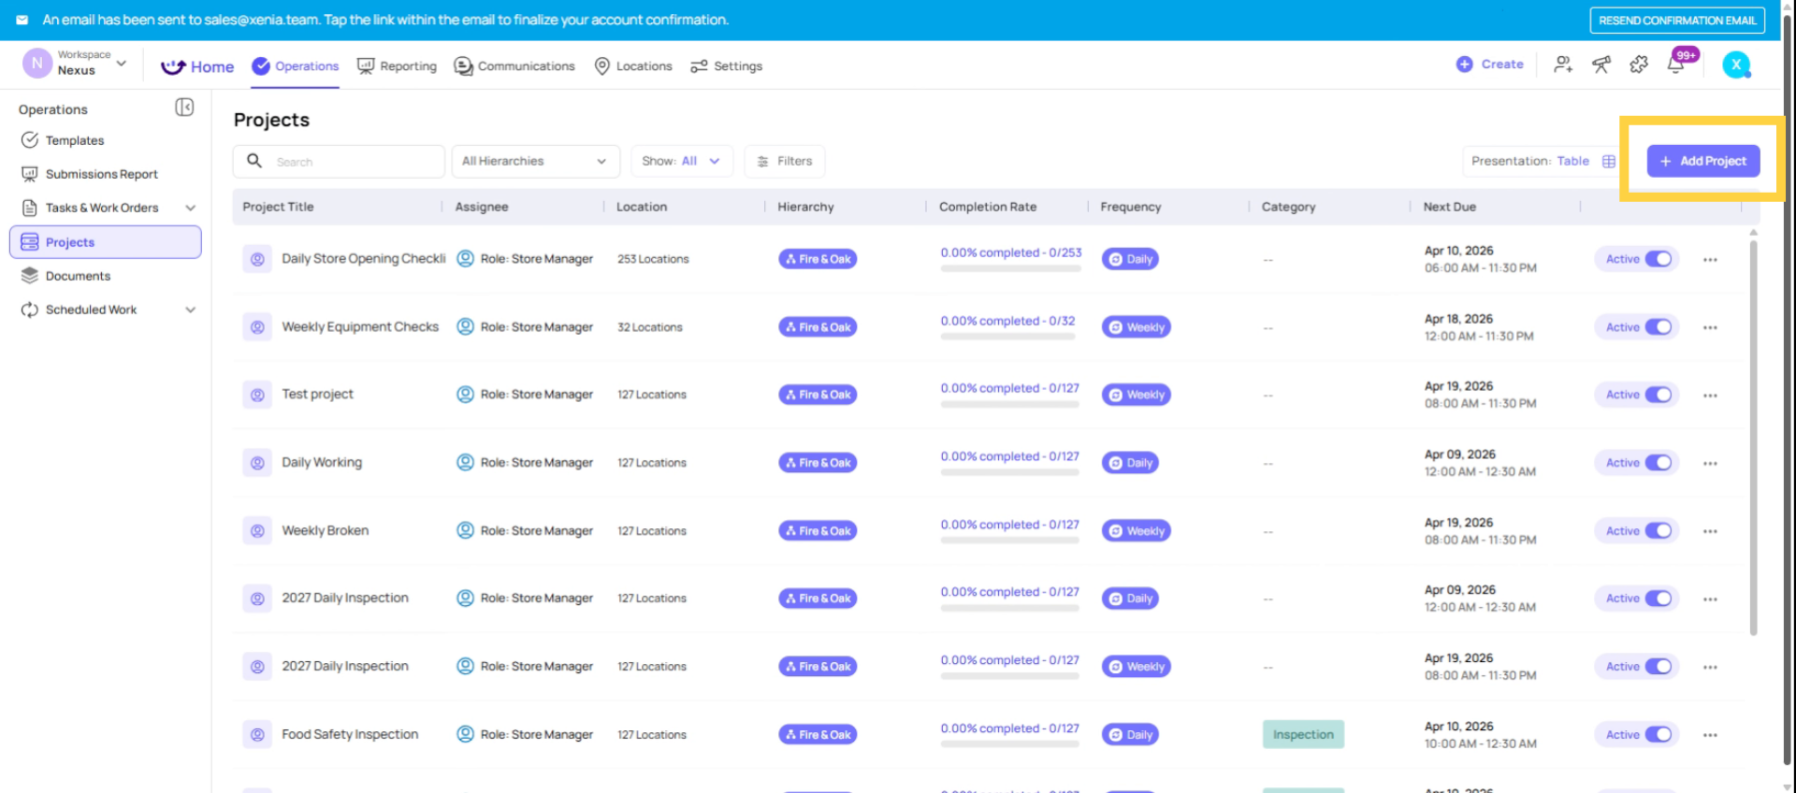Toggle Active switch for Food Safety Inspection
1796x793 pixels.
1658,735
